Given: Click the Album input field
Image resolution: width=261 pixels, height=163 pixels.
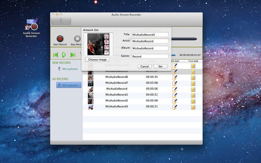Looking at the screenshot, I should click(150, 48).
